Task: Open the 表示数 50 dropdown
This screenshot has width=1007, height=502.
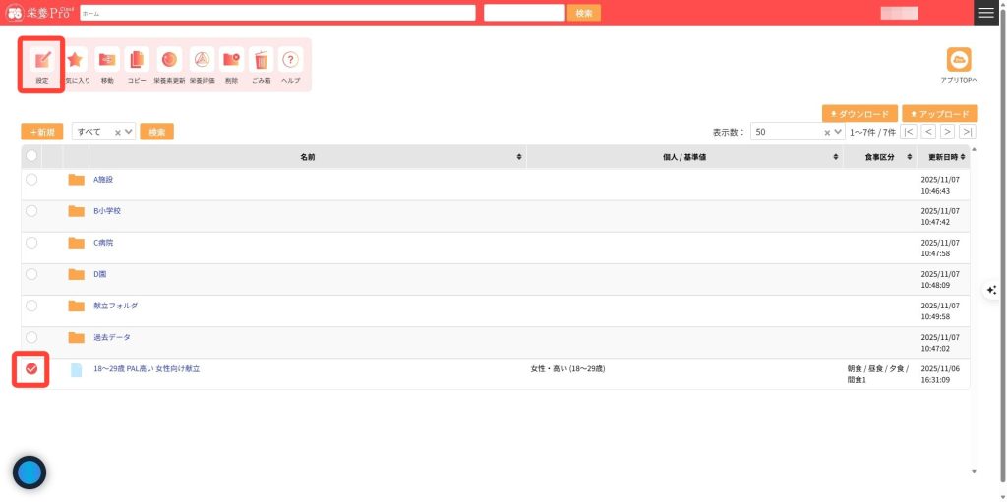Action: [x=837, y=132]
